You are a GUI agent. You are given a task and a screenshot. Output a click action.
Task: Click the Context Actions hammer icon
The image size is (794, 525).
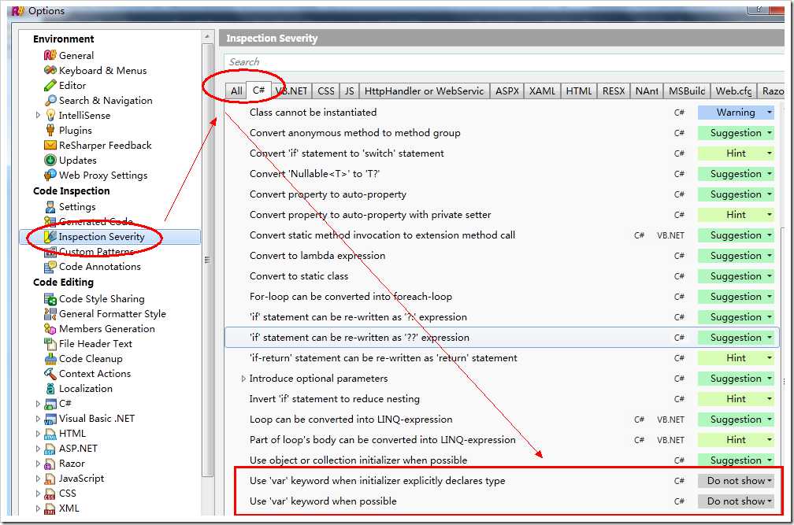(x=50, y=374)
